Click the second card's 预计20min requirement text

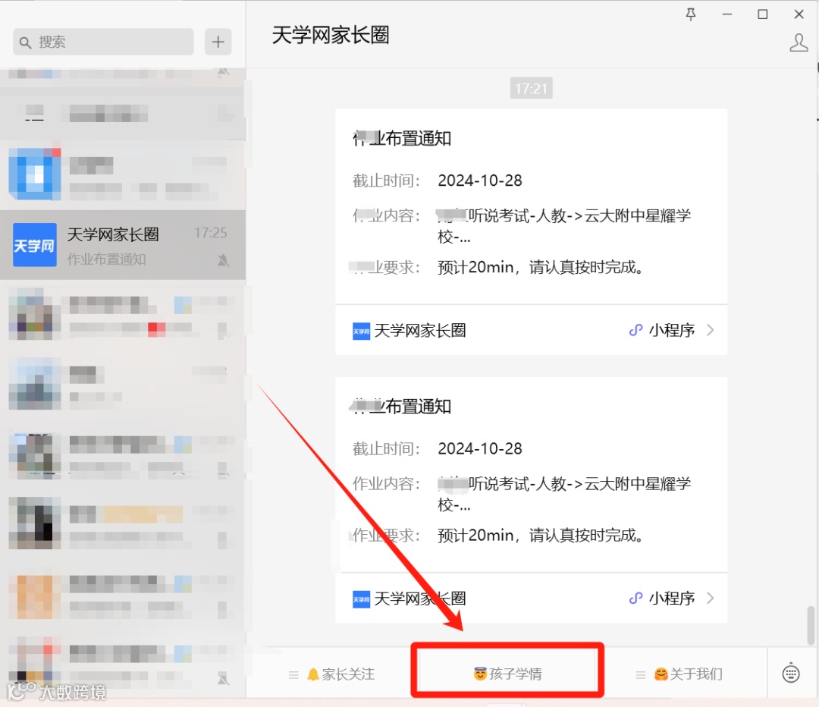coord(541,535)
